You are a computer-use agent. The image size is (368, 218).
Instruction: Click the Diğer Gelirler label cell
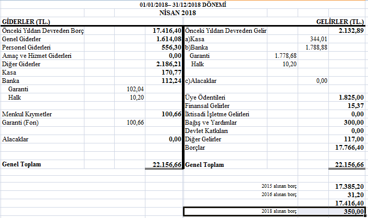(203, 139)
